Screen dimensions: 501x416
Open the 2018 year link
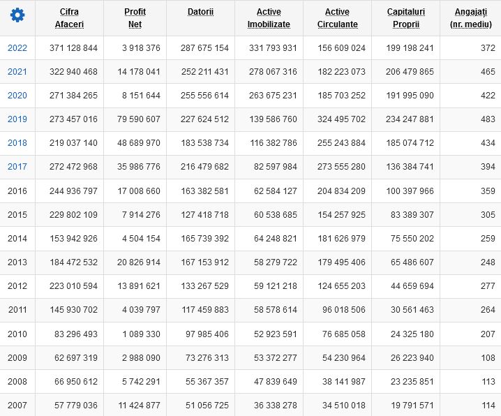17,143
